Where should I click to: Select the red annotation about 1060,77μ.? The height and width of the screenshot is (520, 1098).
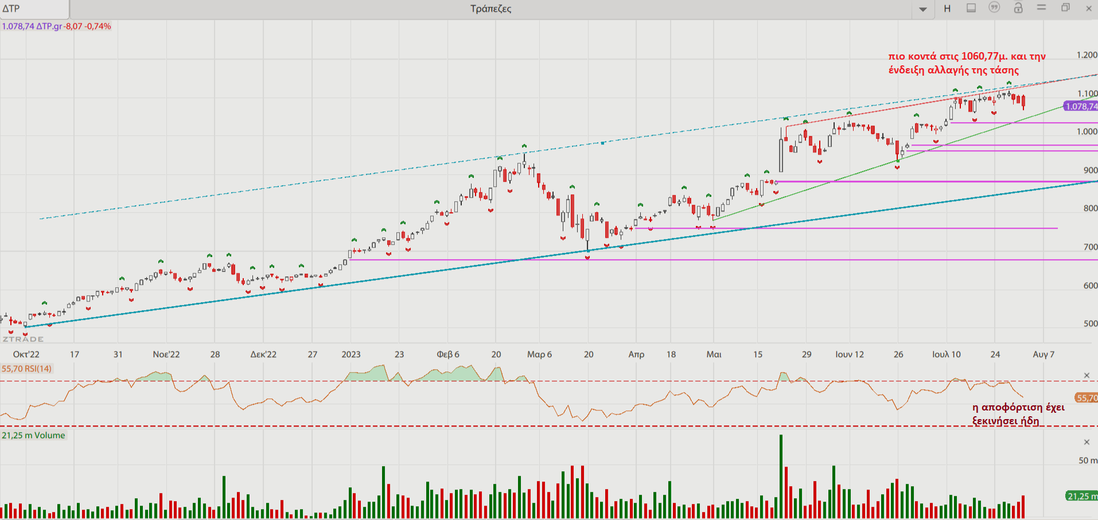tap(967, 63)
